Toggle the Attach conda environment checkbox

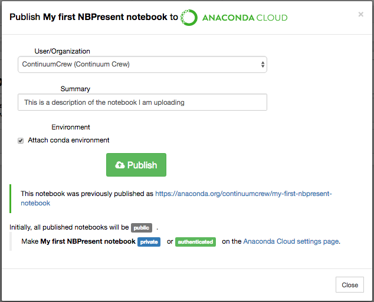point(21,141)
